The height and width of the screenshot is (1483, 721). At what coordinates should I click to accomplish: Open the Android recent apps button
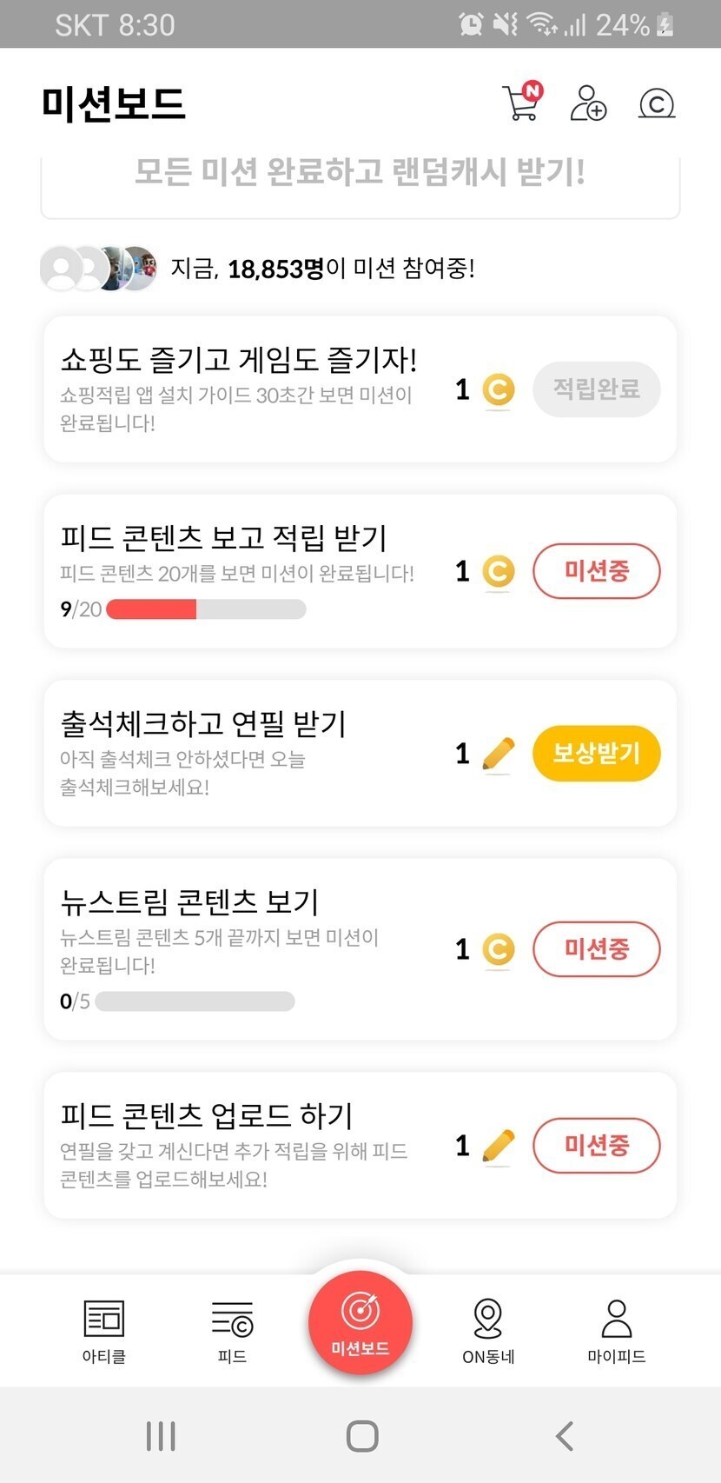[161, 1435]
